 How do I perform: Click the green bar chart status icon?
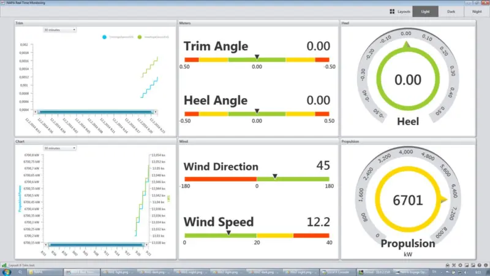click(4, 265)
